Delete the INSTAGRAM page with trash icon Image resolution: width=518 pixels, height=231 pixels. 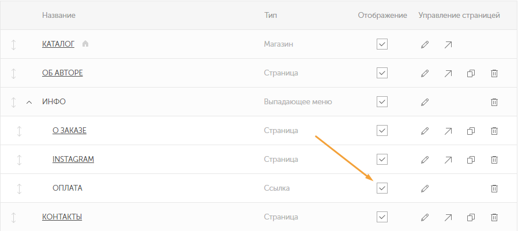click(494, 160)
